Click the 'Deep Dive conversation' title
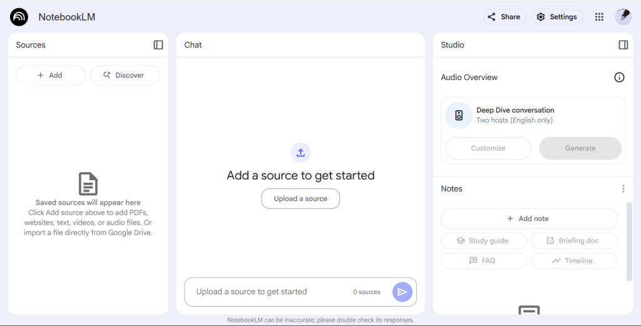 515,110
